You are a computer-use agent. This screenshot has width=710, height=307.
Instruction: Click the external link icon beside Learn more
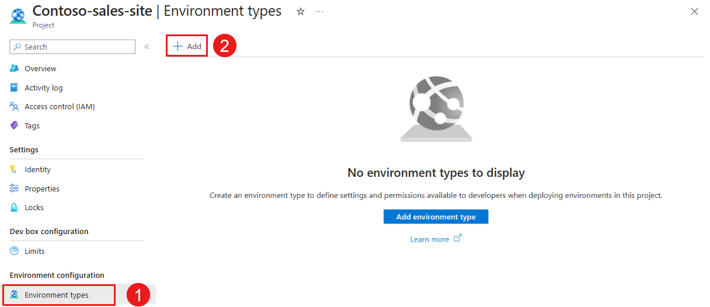pos(458,238)
